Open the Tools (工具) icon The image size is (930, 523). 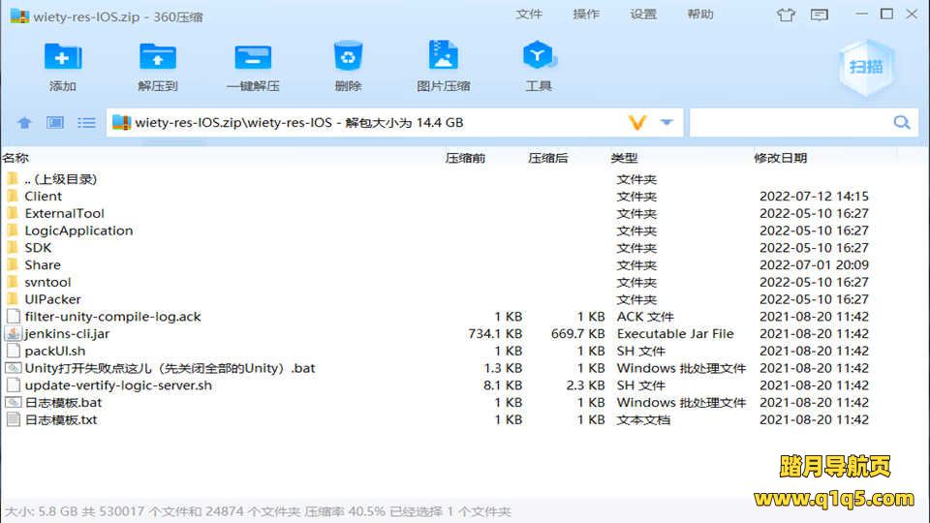[x=538, y=56]
